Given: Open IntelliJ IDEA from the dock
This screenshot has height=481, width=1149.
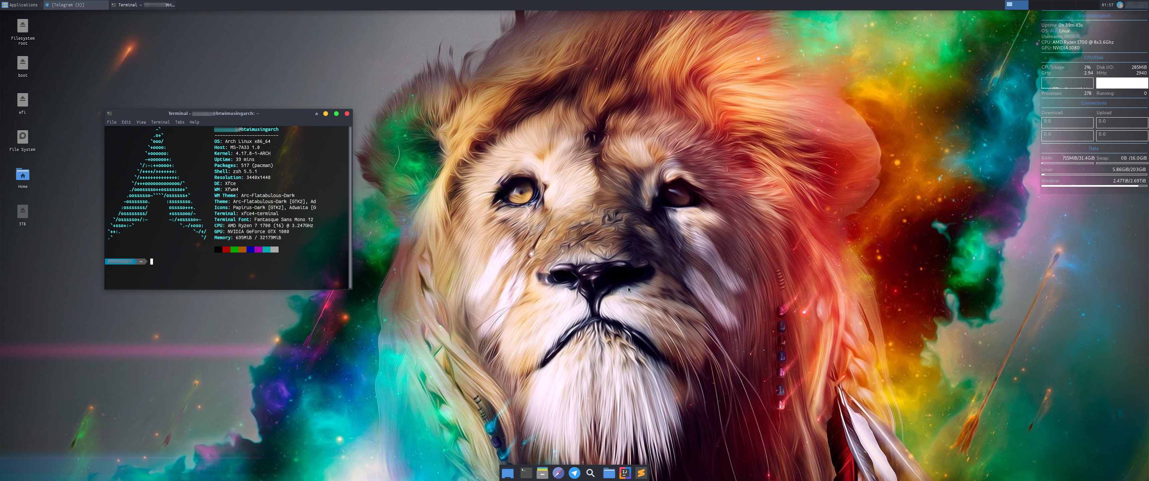Looking at the screenshot, I should point(625,473).
